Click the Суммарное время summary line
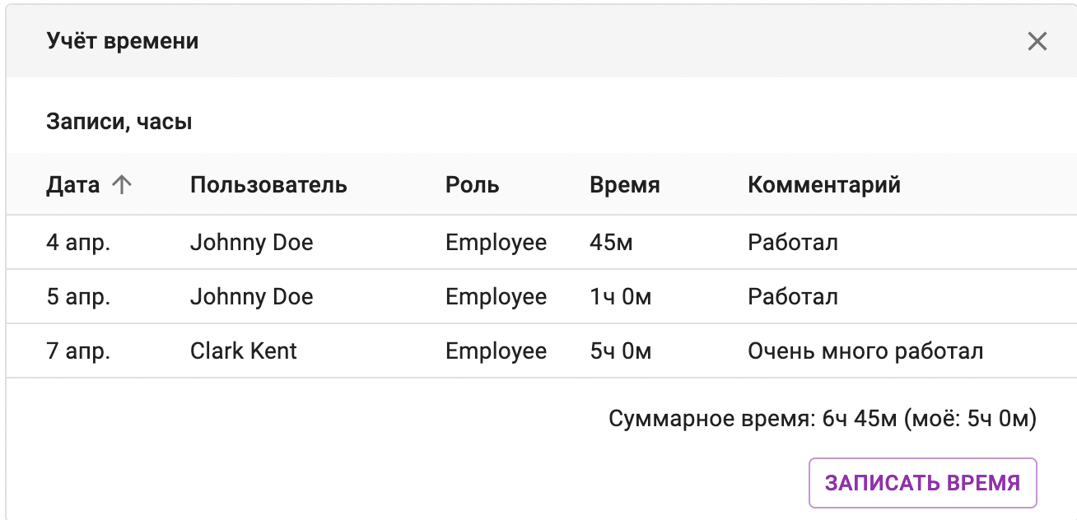1077x520 pixels. pyautogui.click(x=823, y=419)
